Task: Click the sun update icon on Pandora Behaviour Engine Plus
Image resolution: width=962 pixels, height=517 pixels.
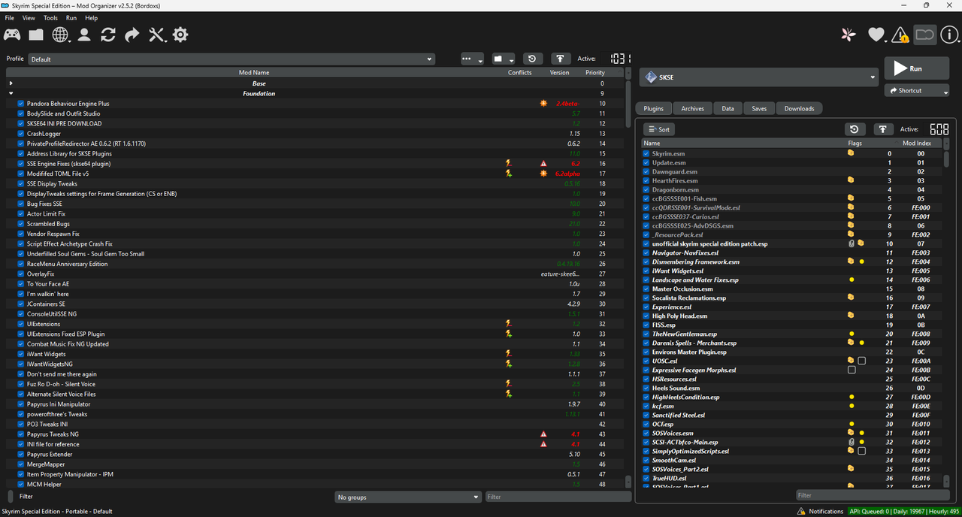Action: click(x=543, y=104)
